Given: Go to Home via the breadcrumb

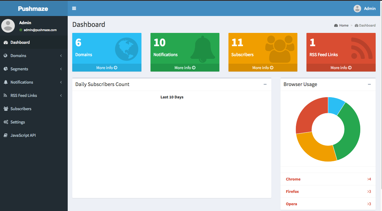Looking at the screenshot, I should pos(342,25).
